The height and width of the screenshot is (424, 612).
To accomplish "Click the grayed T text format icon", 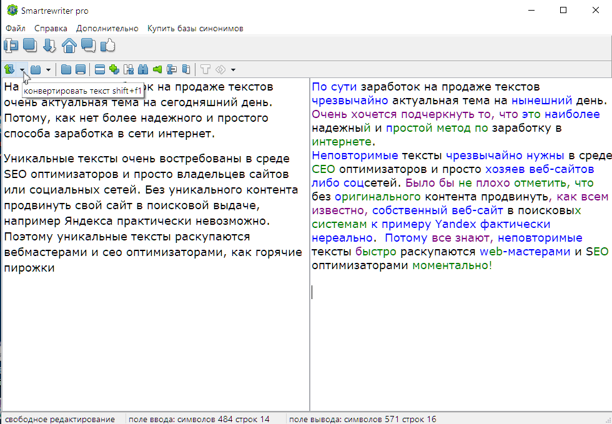I will (205, 70).
